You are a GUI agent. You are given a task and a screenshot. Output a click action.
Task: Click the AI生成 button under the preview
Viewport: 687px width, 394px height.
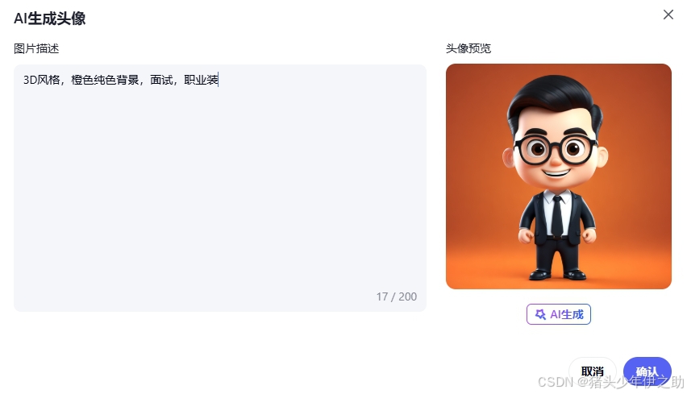559,314
